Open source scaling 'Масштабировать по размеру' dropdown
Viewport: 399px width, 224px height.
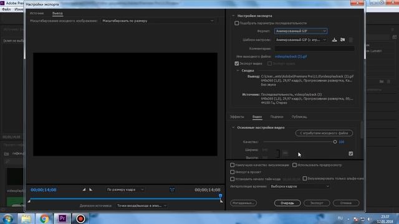tap(158, 21)
